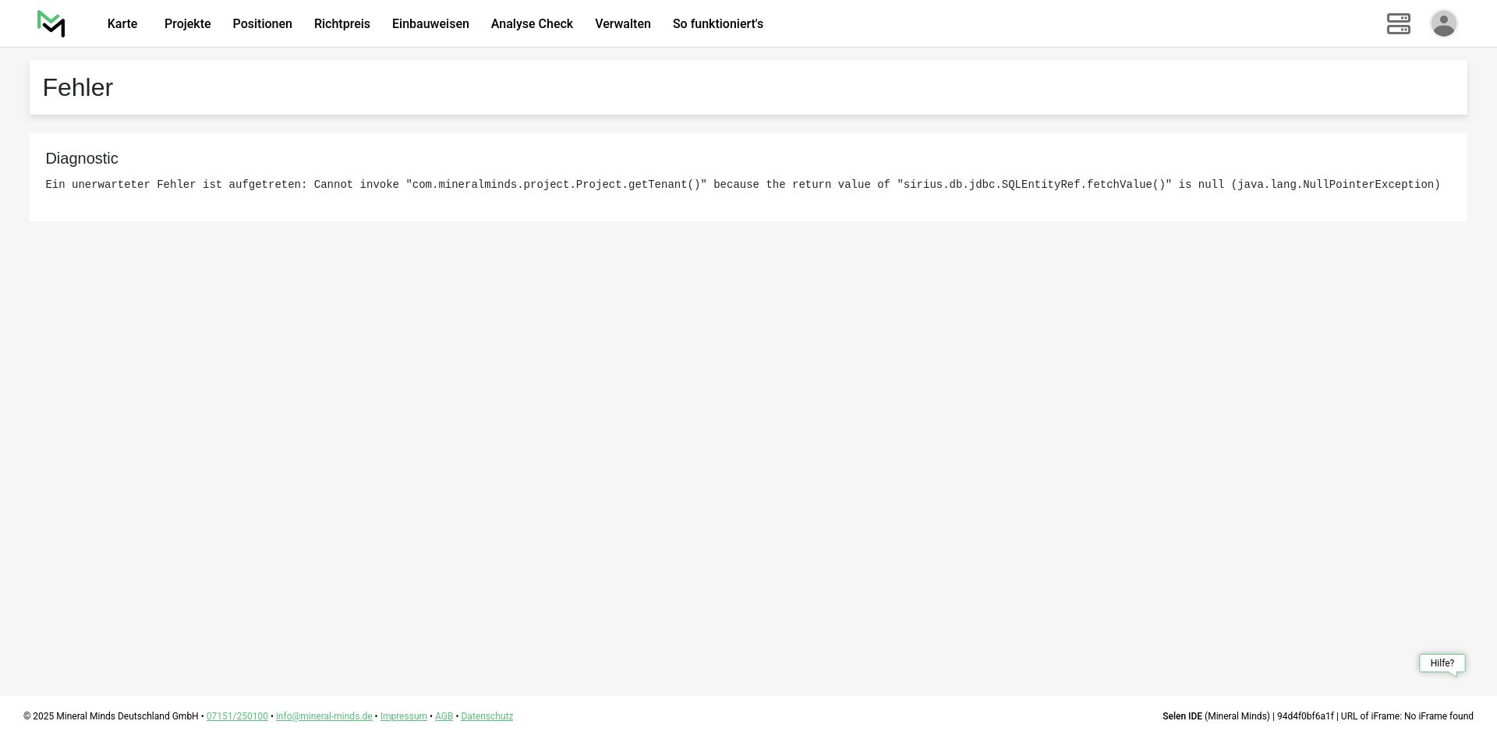The image size is (1497, 735).
Task: Open the user profile avatar menu
Action: point(1443,24)
